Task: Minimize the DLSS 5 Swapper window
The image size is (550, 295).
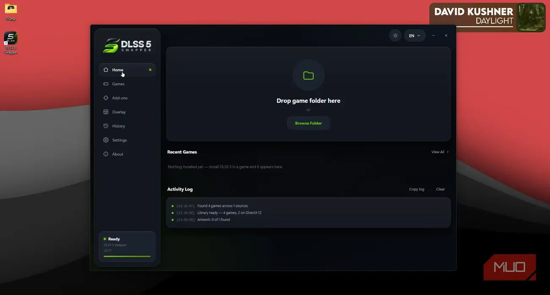Action: (x=433, y=36)
